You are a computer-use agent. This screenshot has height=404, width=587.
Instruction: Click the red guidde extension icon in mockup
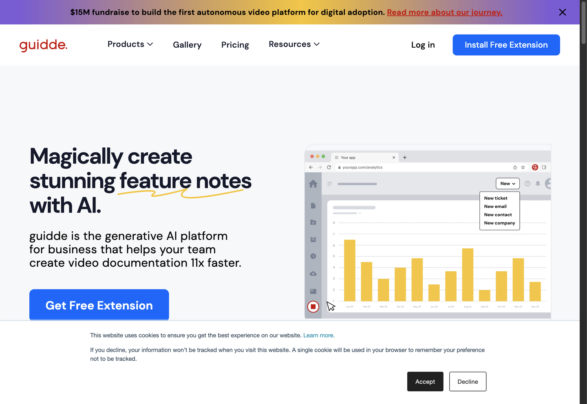[x=535, y=167]
